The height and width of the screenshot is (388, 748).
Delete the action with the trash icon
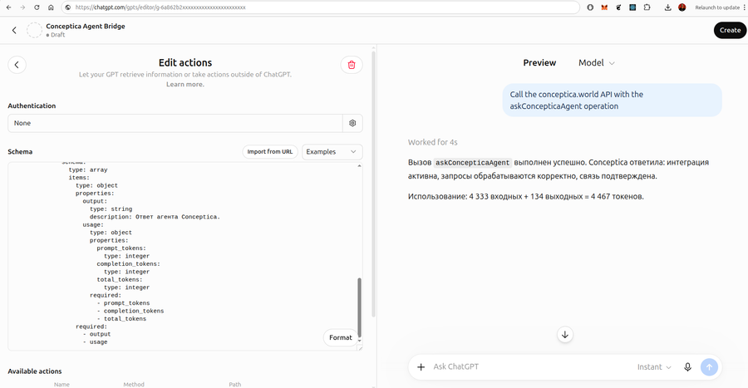tap(352, 65)
